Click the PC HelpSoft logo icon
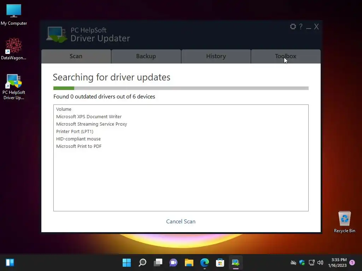This screenshot has height=271, width=362. [56, 35]
